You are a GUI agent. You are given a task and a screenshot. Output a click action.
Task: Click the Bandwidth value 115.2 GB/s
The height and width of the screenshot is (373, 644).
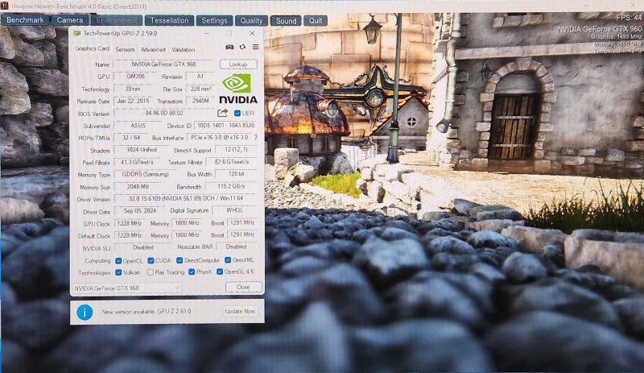[x=231, y=186]
